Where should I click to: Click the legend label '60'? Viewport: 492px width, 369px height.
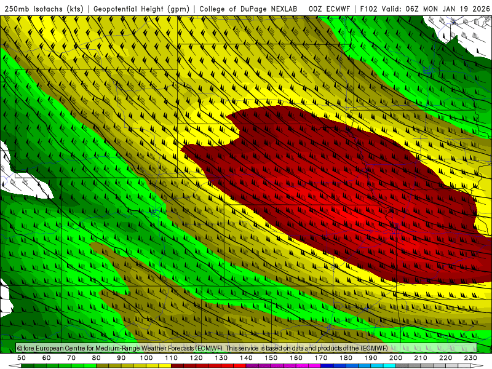point(47,358)
